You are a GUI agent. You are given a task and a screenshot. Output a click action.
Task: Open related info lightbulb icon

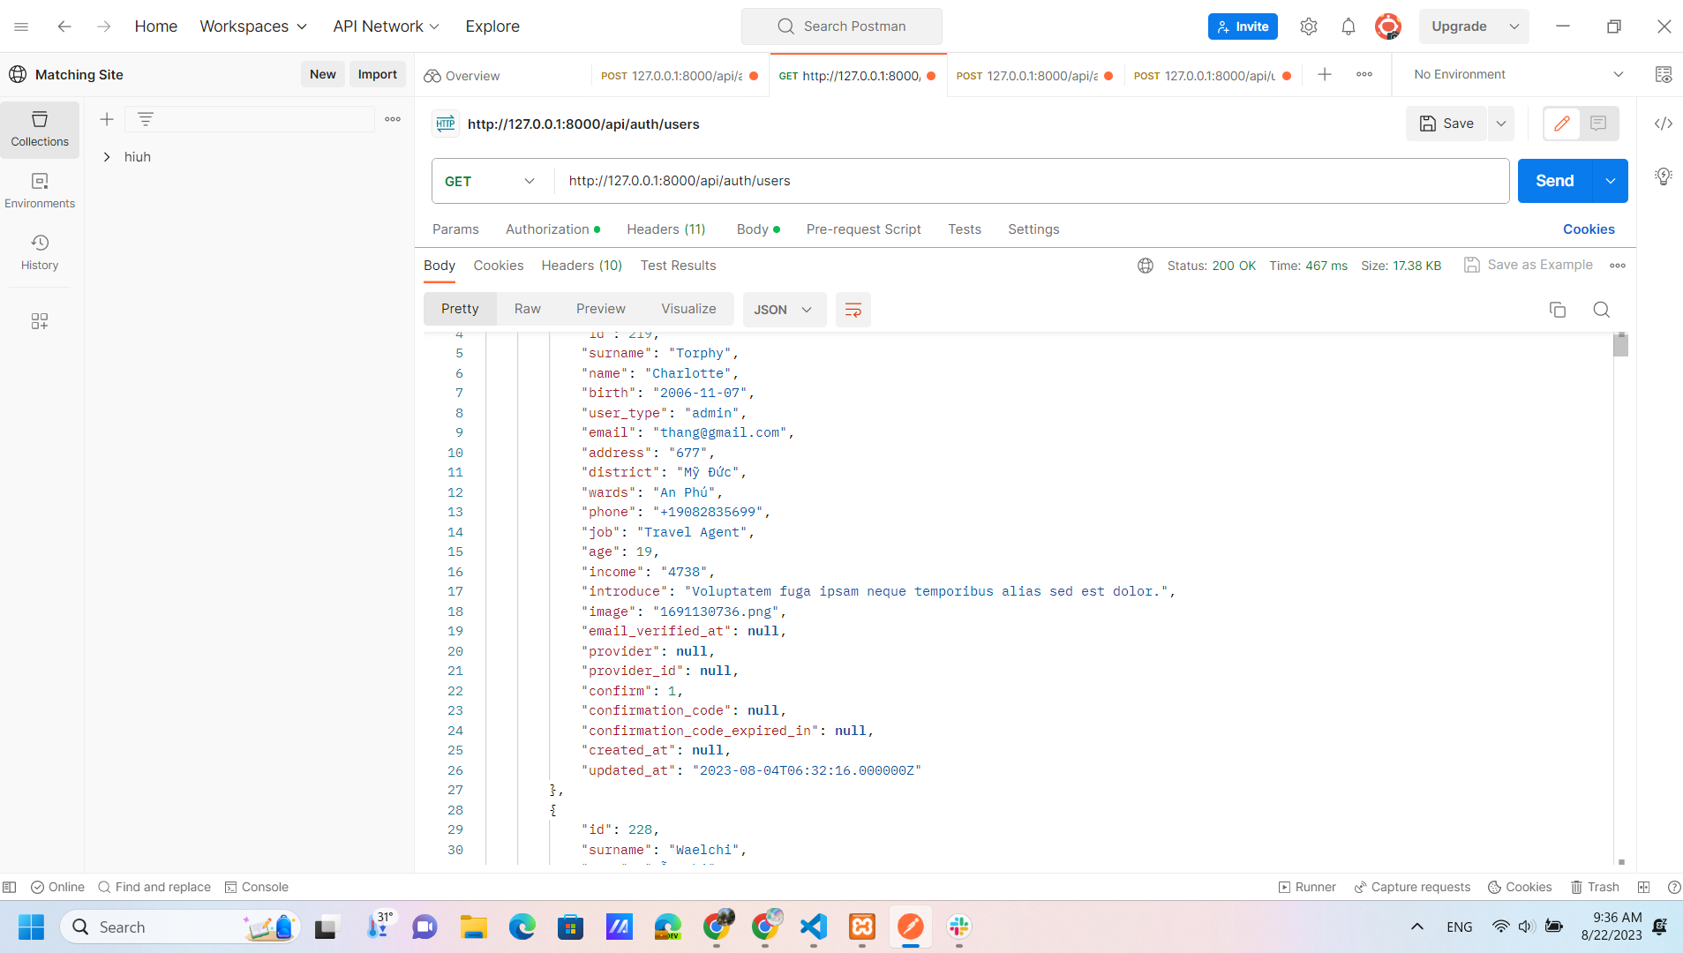pyautogui.click(x=1664, y=176)
